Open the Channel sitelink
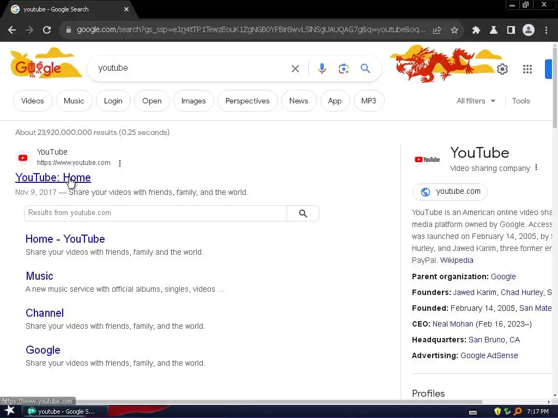This screenshot has width=558, height=418. coord(45,313)
